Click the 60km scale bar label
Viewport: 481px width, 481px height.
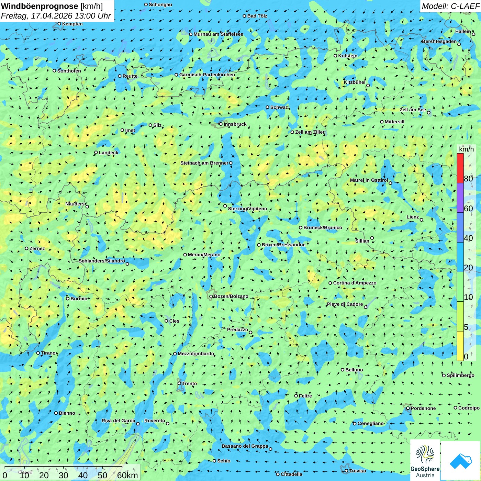click(x=127, y=475)
